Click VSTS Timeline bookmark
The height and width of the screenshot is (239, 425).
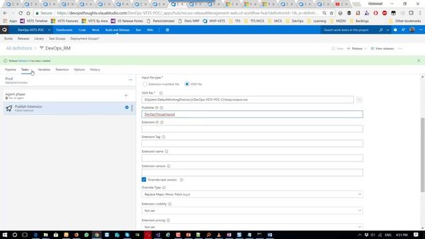[x=34, y=21]
